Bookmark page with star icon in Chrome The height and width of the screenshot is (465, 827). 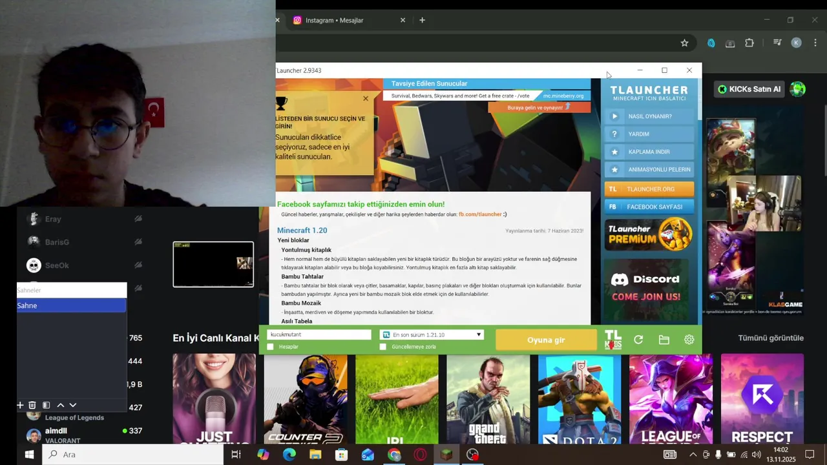(684, 43)
